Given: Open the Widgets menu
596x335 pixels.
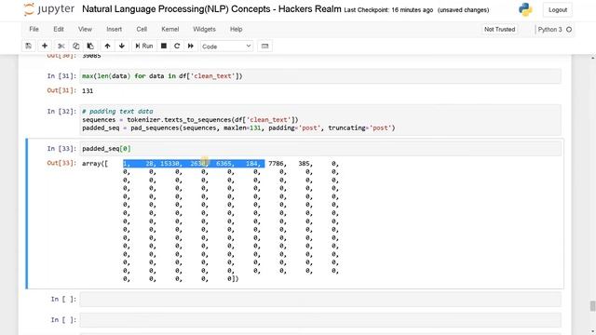Looking at the screenshot, I should click(204, 29).
